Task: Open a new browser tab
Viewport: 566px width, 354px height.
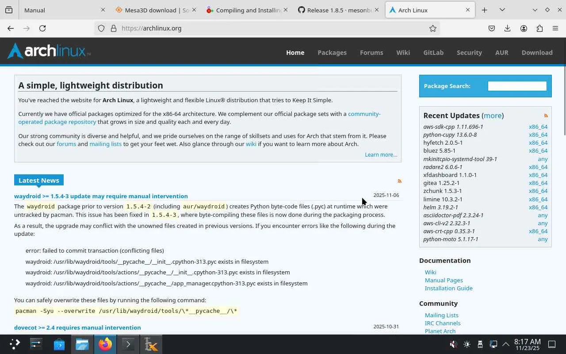Action: click(485, 10)
